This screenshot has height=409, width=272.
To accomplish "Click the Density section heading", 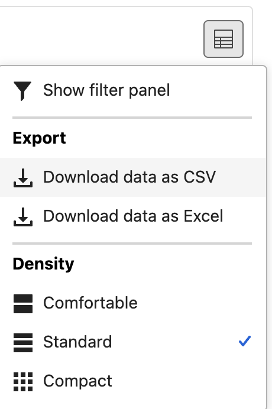I will (x=43, y=264).
